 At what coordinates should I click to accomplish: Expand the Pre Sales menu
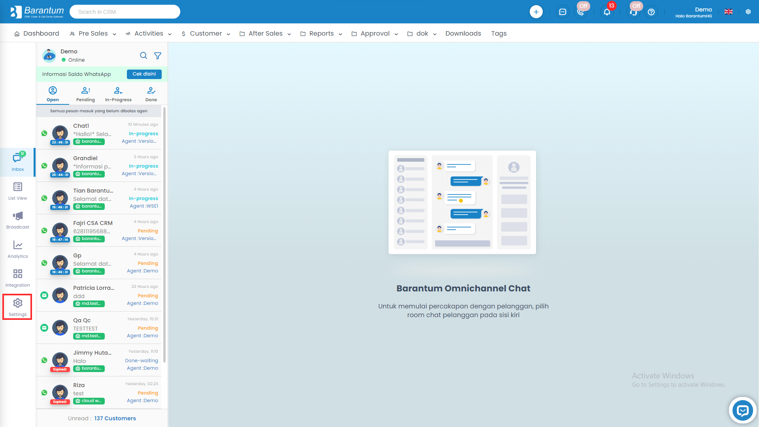click(x=93, y=34)
